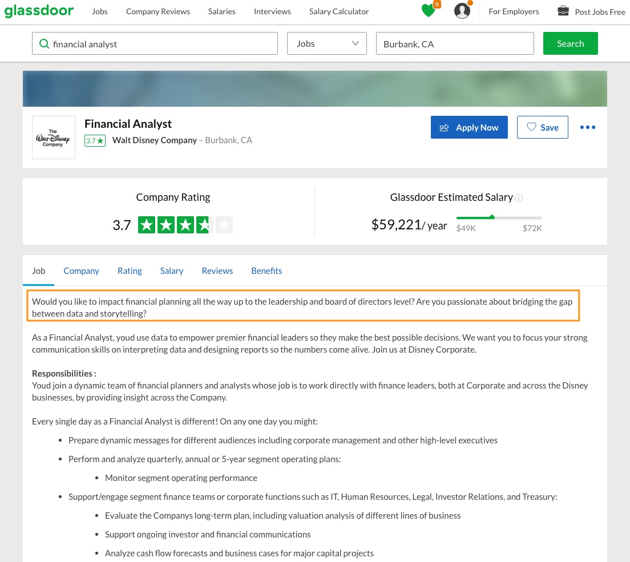
Task: Click the company rating stars
Action: (x=185, y=225)
